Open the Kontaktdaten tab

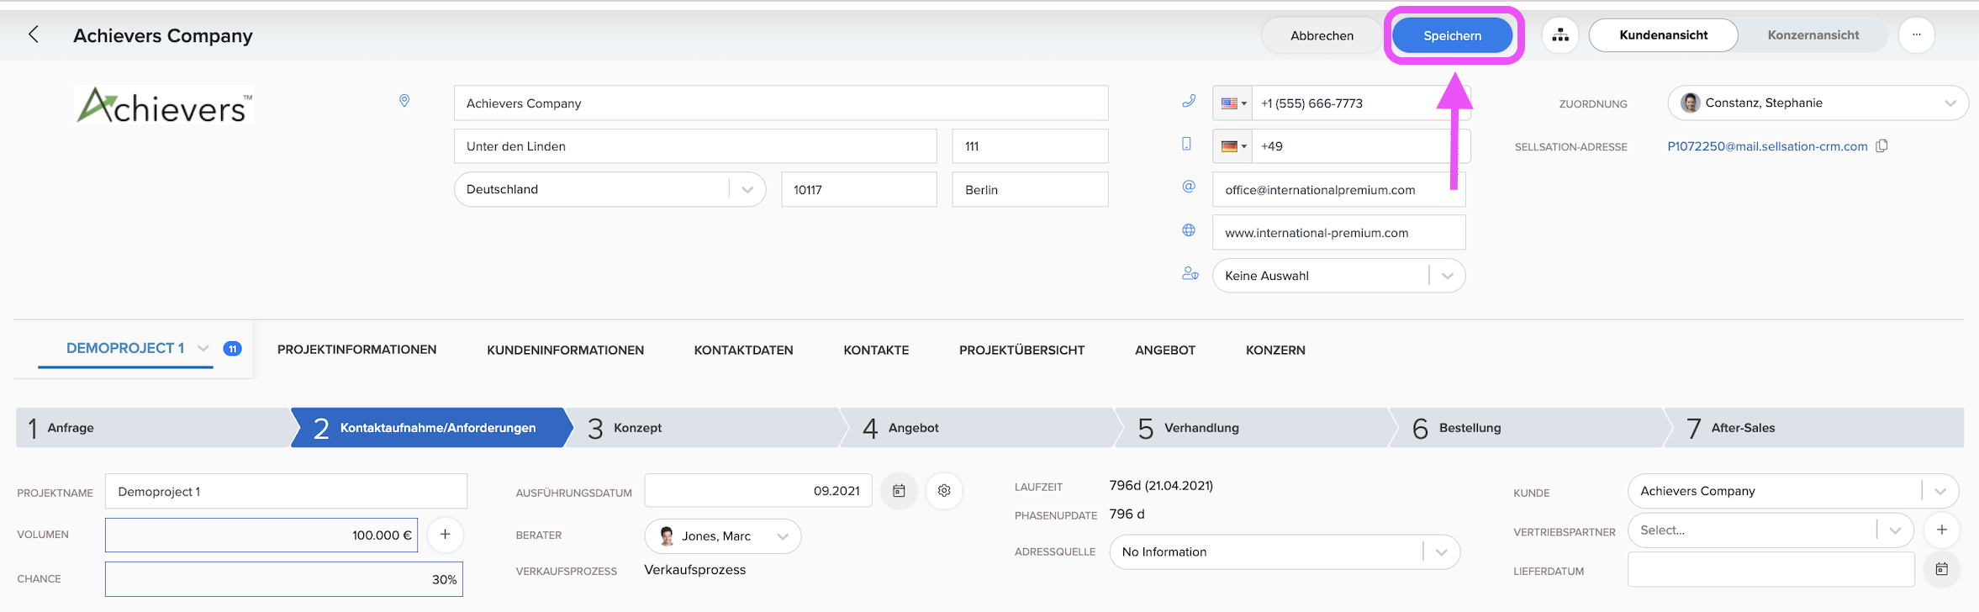click(x=743, y=350)
